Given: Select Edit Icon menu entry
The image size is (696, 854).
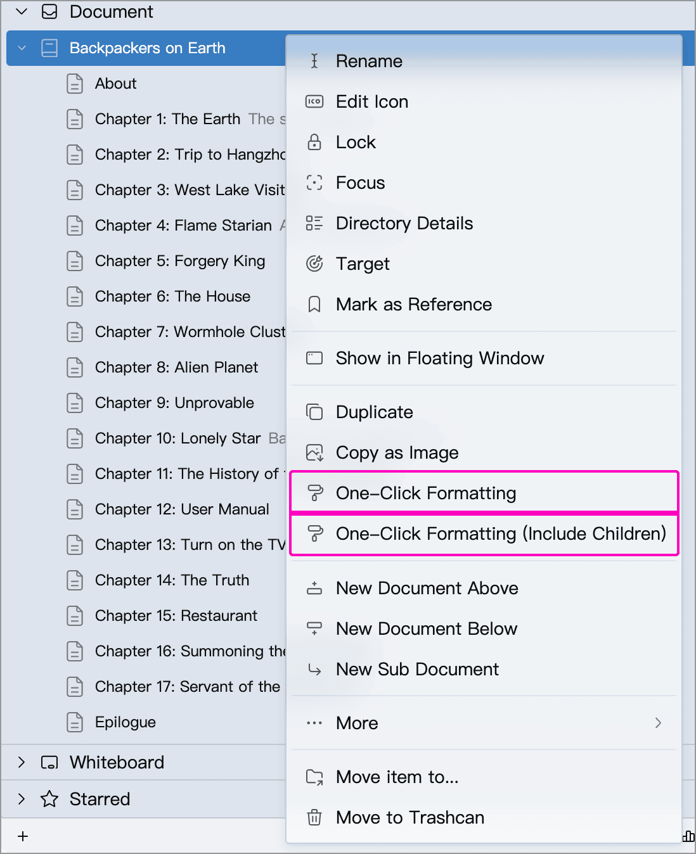Looking at the screenshot, I should click(x=484, y=101).
